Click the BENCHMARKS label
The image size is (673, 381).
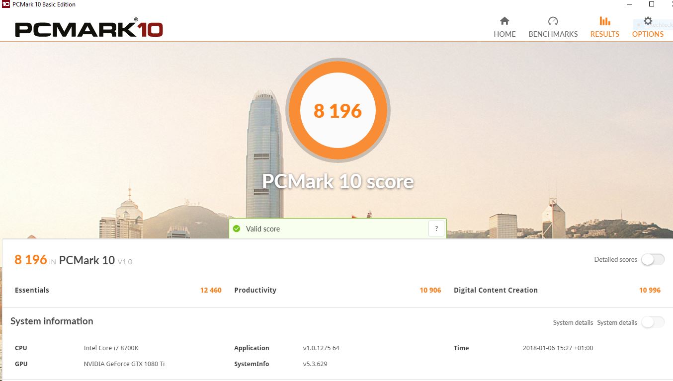click(553, 34)
